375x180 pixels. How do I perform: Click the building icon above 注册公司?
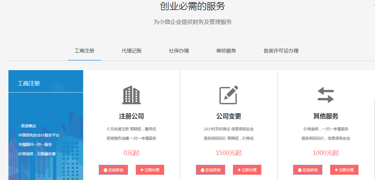point(131,95)
